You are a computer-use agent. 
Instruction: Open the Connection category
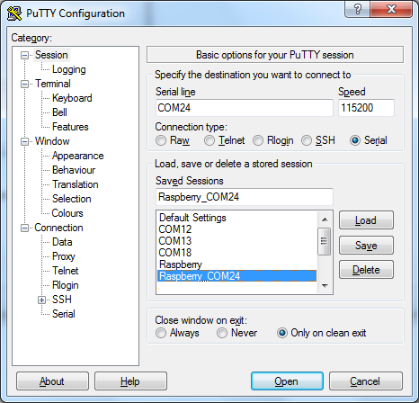pos(58,228)
